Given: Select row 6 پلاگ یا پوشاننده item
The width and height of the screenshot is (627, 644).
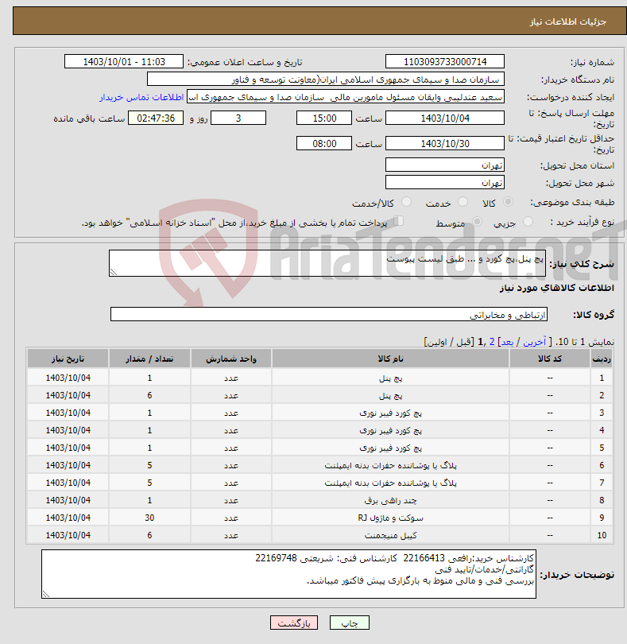Looking at the screenshot, I should [390, 465].
